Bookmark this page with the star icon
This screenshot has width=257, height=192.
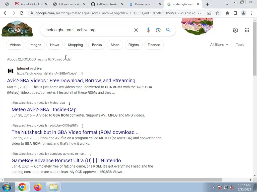pyautogui.click(x=217, y=13)
